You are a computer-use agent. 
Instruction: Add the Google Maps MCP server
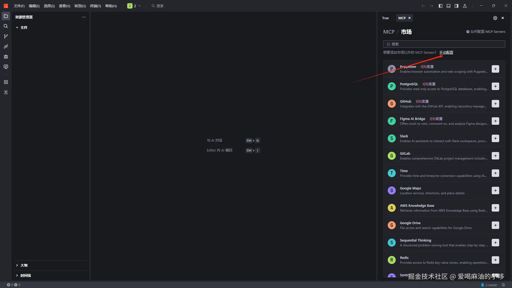(x=495, y=190)
